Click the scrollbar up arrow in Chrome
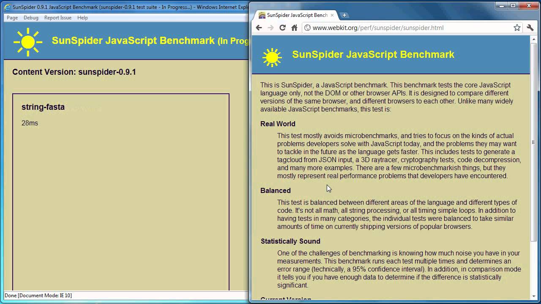 (533, 39)
